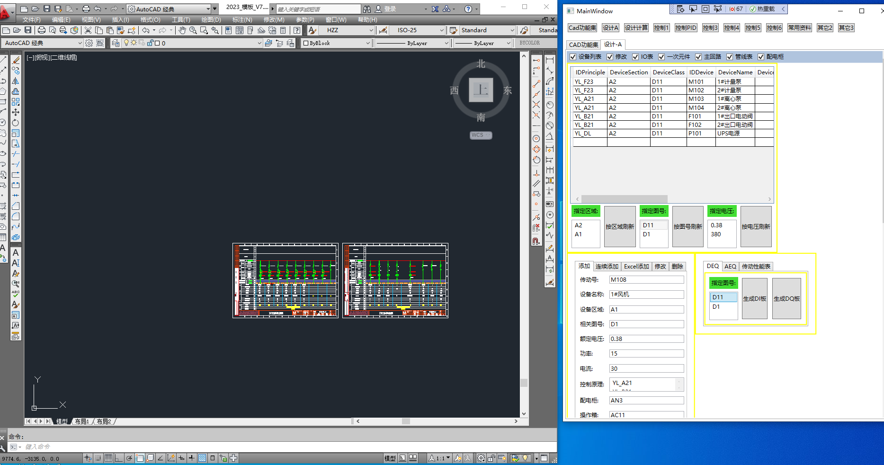Viewport: 884px width, 465px height.
Task: Open the 文件(F) menu
Action: point(31,20)
